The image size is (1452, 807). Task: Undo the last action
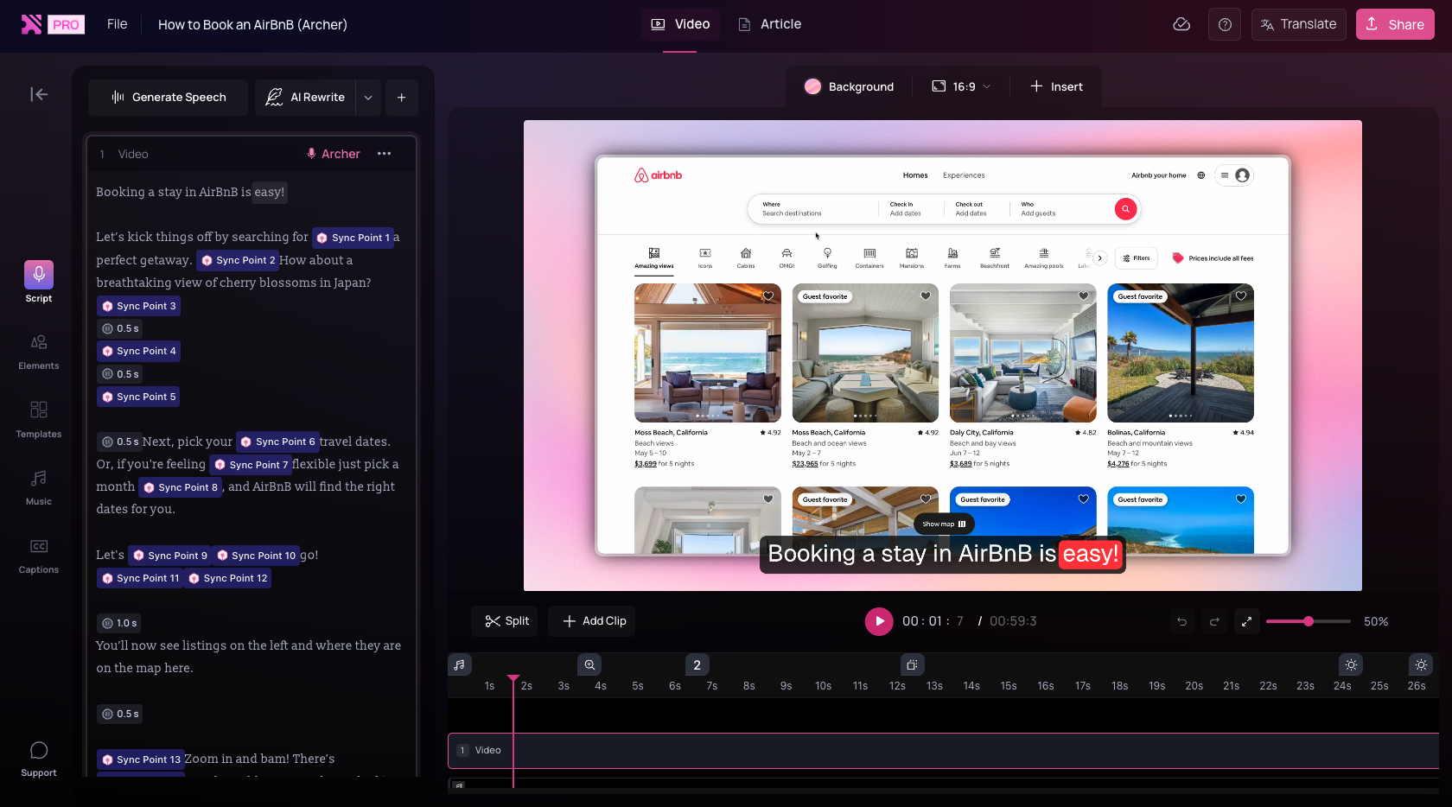point(1181,621)
